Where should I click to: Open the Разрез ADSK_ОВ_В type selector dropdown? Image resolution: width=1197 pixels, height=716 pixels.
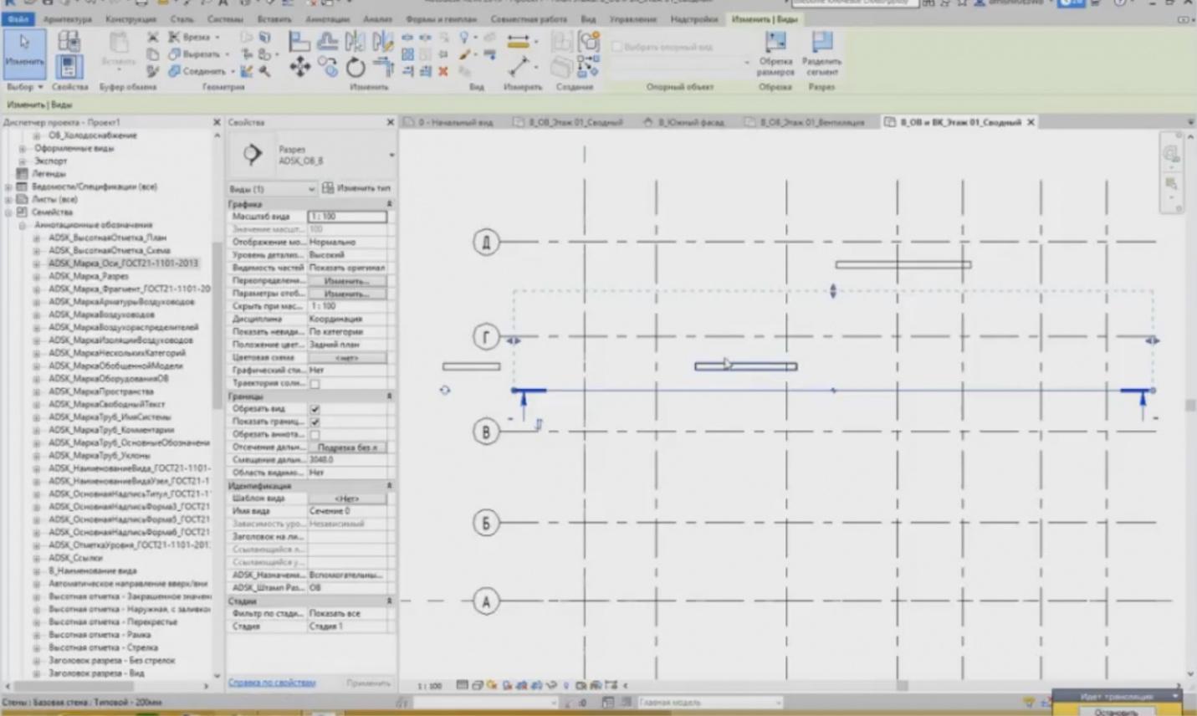tap(391, 155)
